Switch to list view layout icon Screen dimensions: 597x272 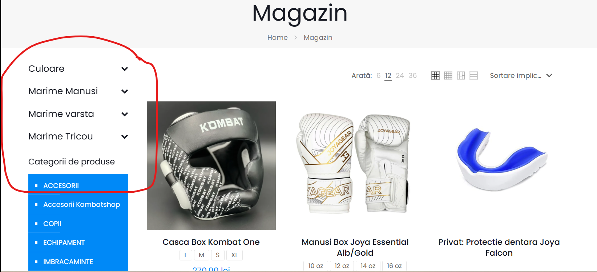(x=473, y=75)
